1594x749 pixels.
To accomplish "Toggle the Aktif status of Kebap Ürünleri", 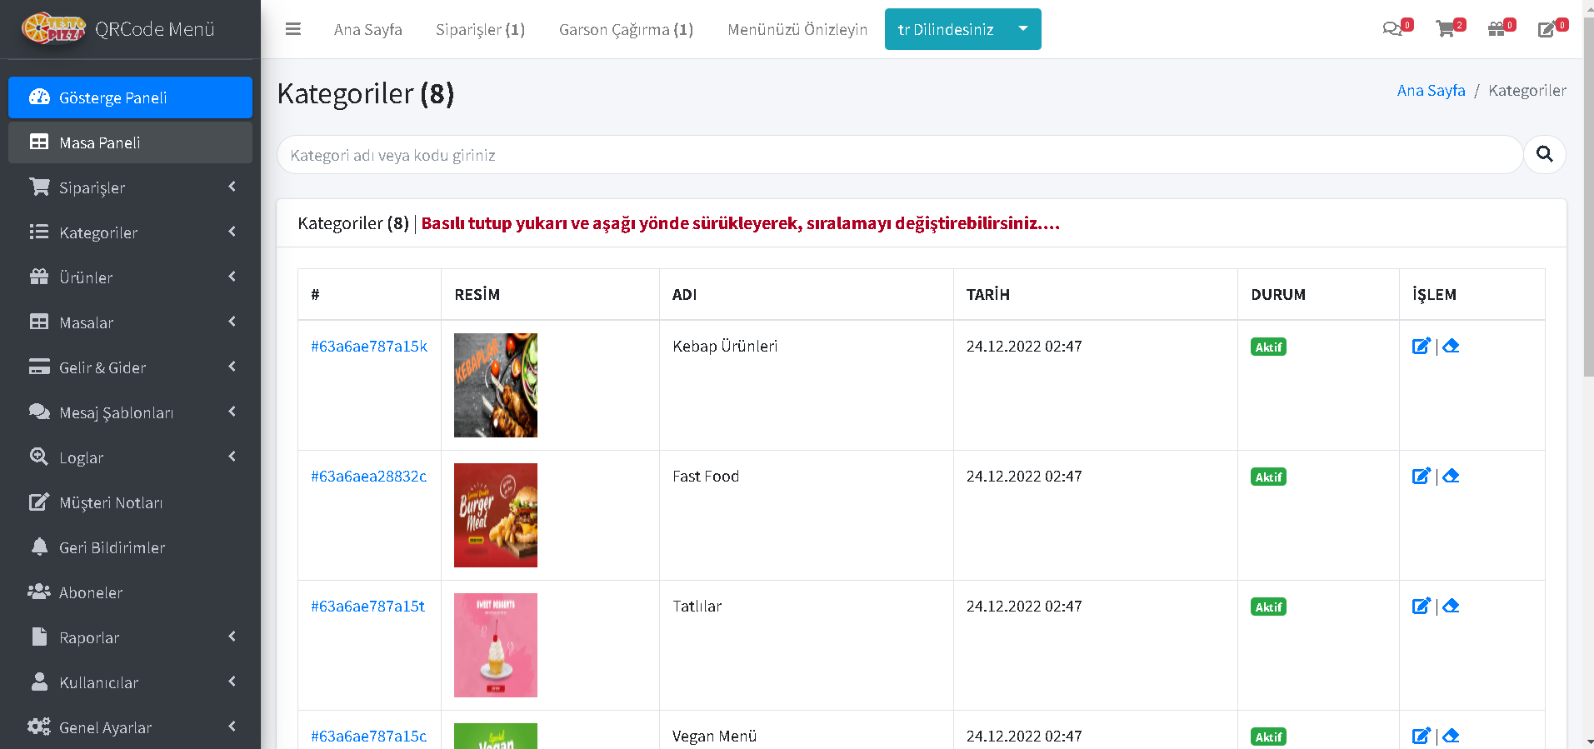I will pyautogui.click(x=1268, y=347).
